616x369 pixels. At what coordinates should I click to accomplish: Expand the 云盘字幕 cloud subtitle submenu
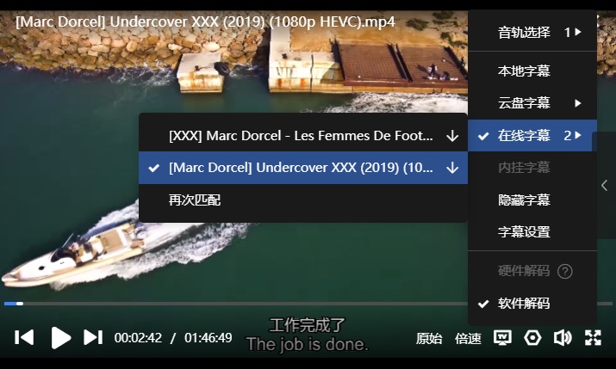tap(532, 103)
